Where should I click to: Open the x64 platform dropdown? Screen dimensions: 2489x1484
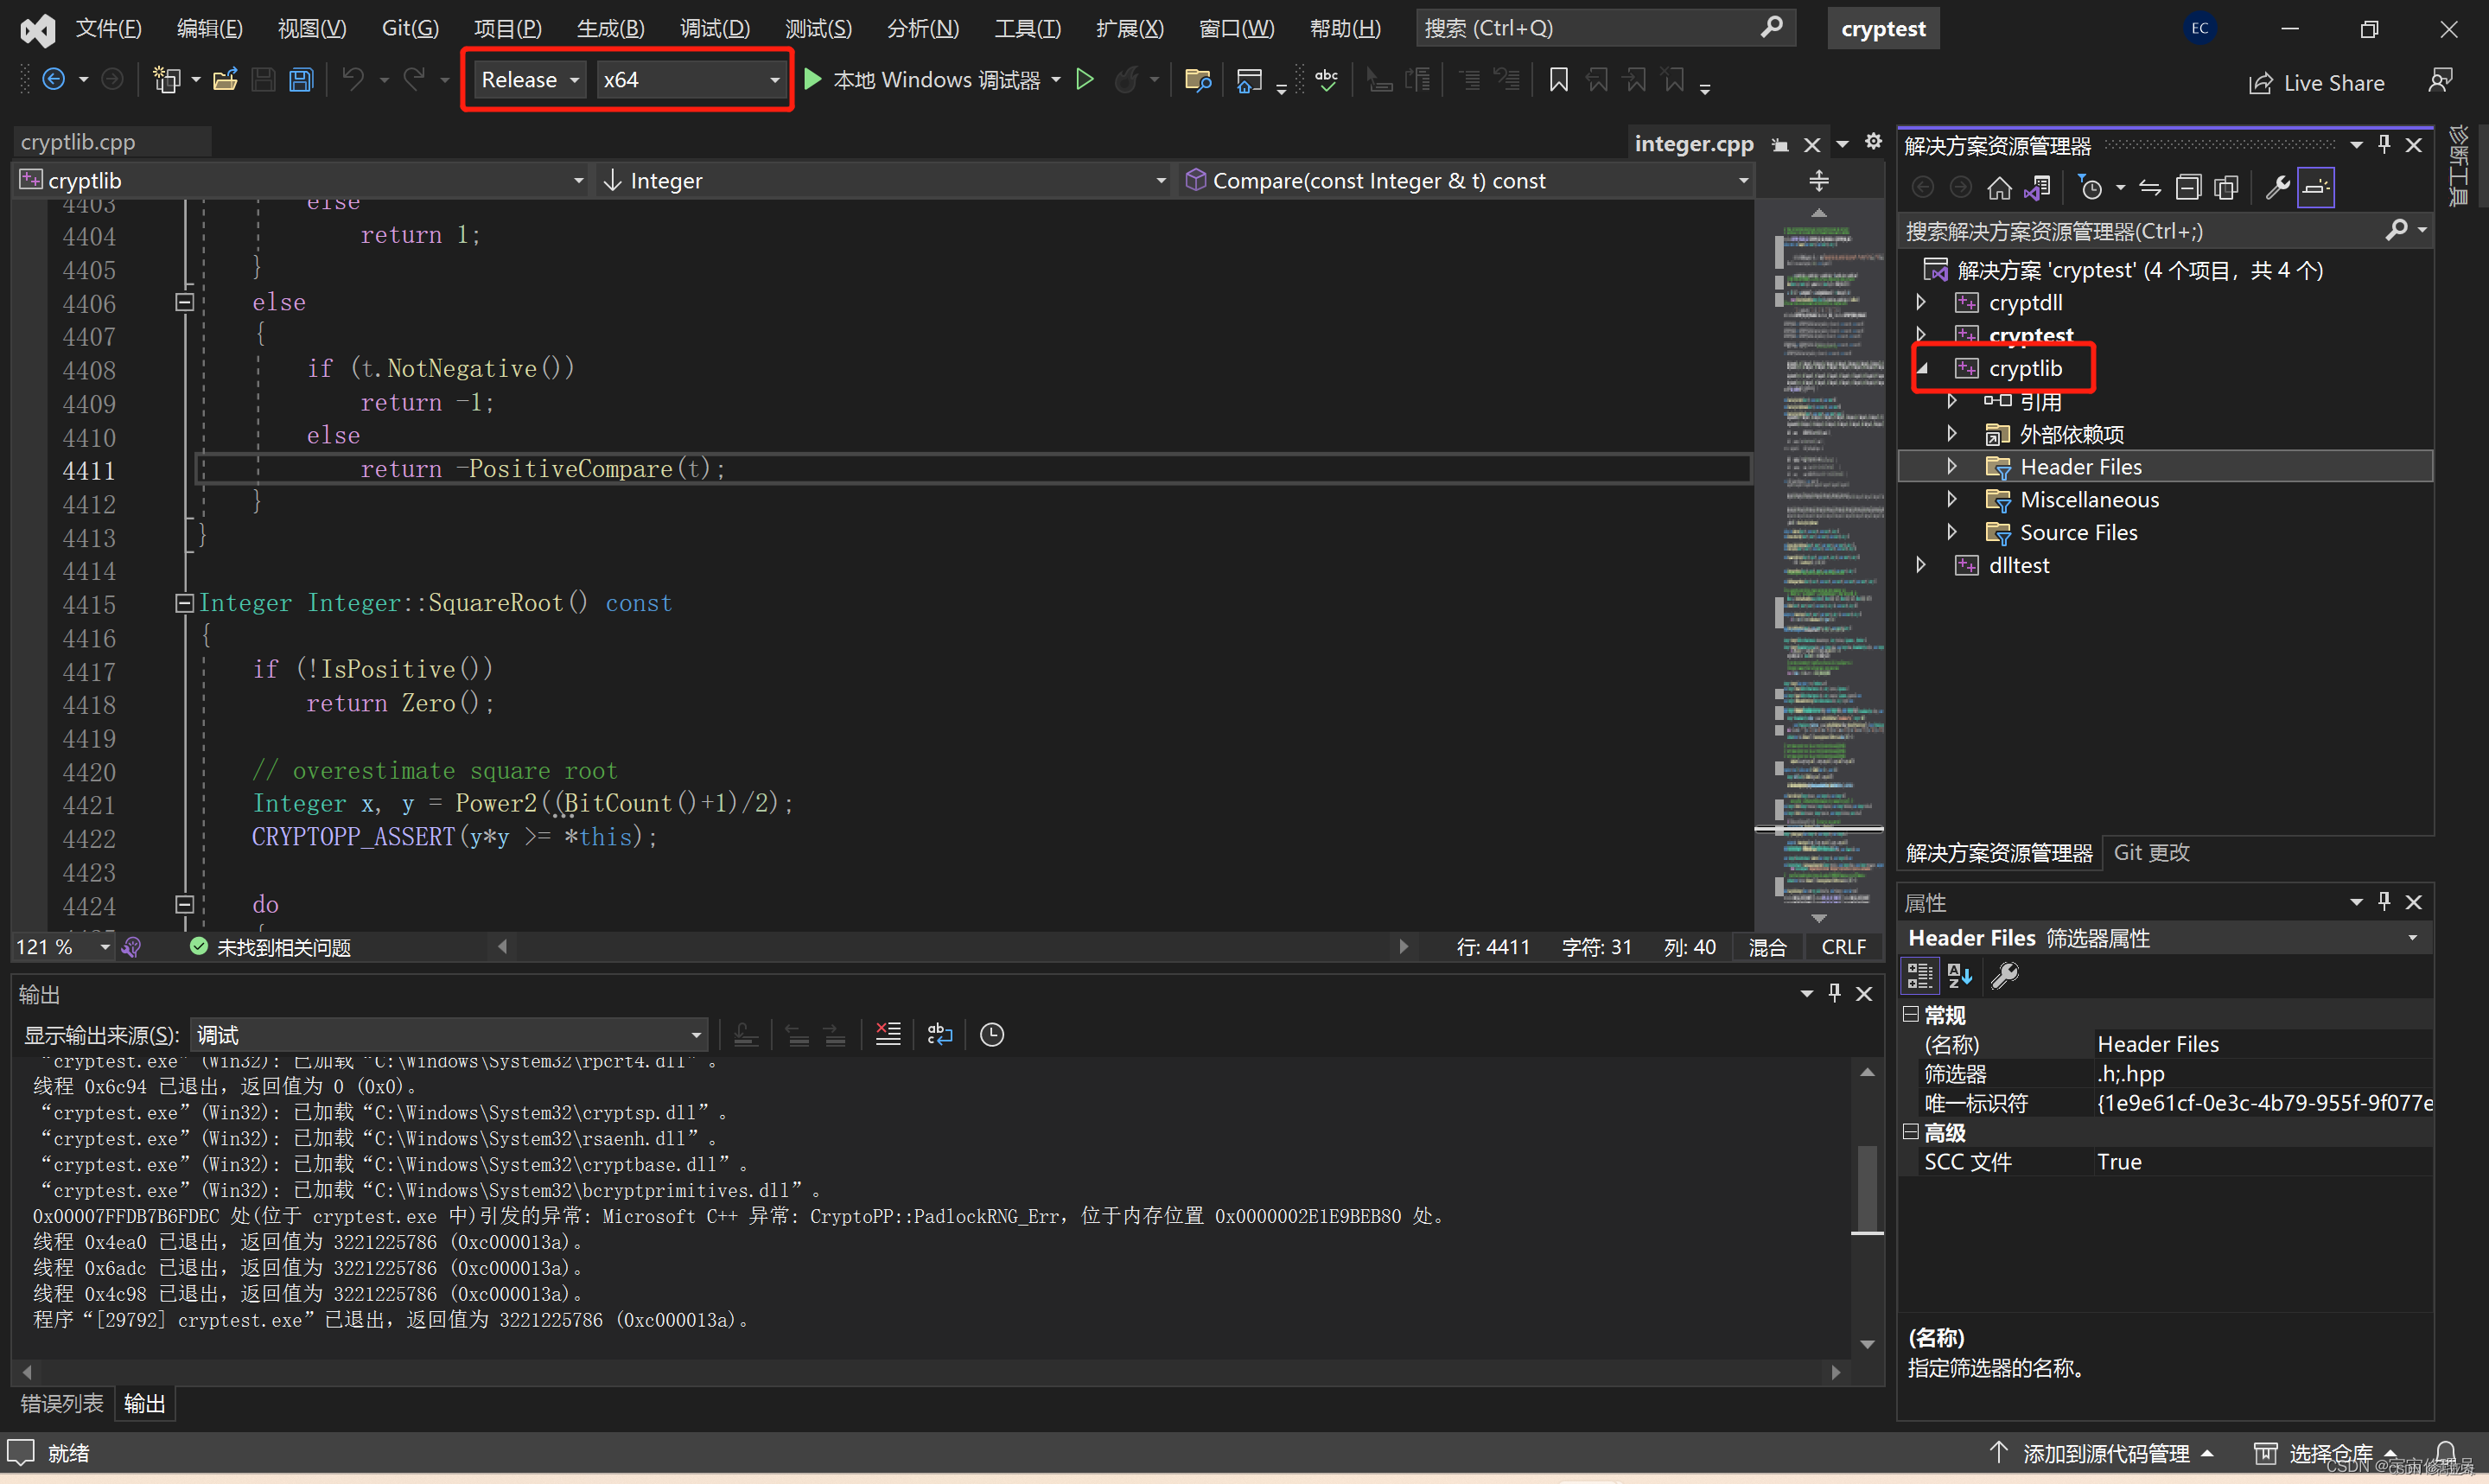pyautogui.click(x=691, y=80)
